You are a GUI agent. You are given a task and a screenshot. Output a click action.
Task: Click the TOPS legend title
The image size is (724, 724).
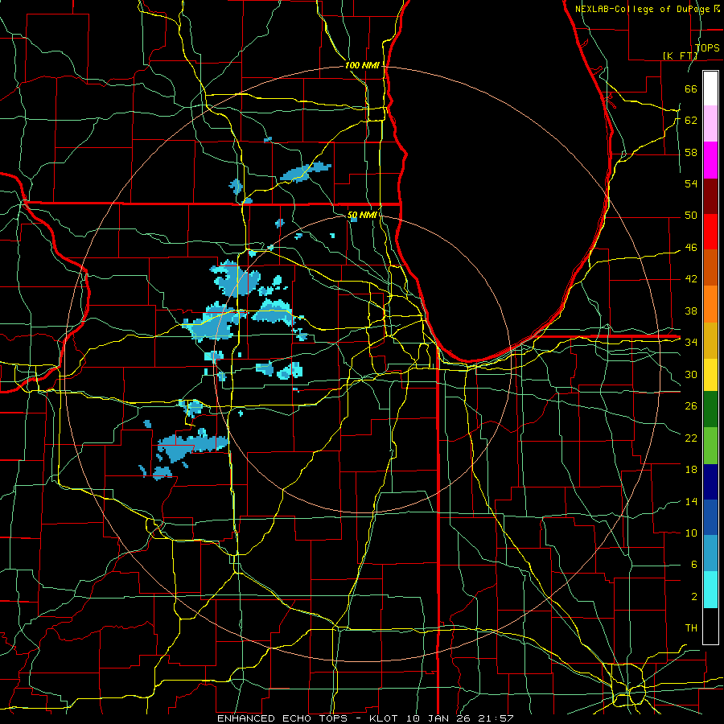(707, 48)
